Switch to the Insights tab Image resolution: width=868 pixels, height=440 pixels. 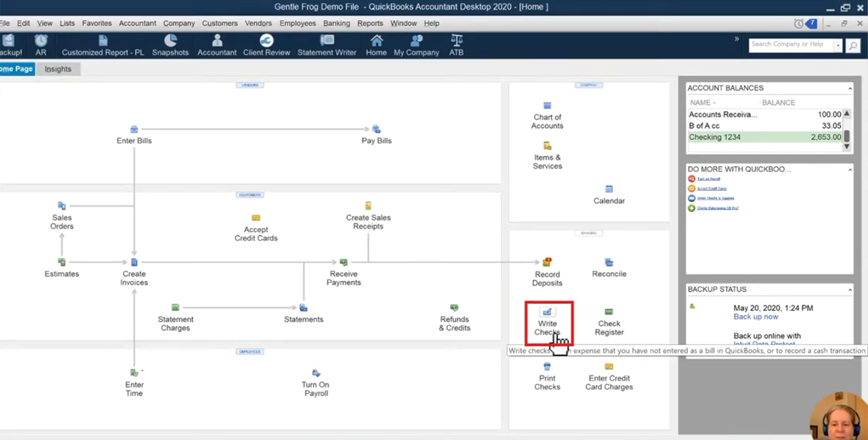coord(58,69)
